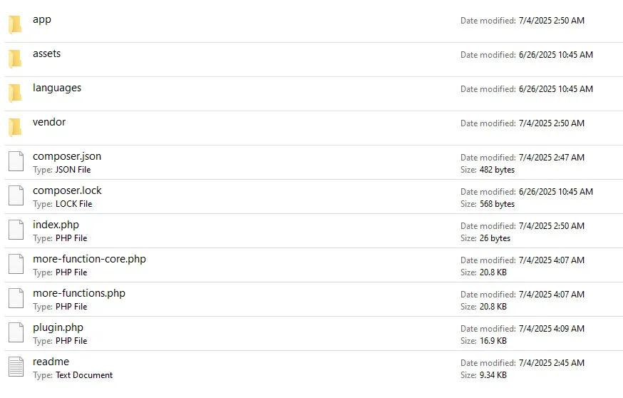This screenshot has width=623, height=398.
Task: Select the composer.json file icon
Action: 16,161
